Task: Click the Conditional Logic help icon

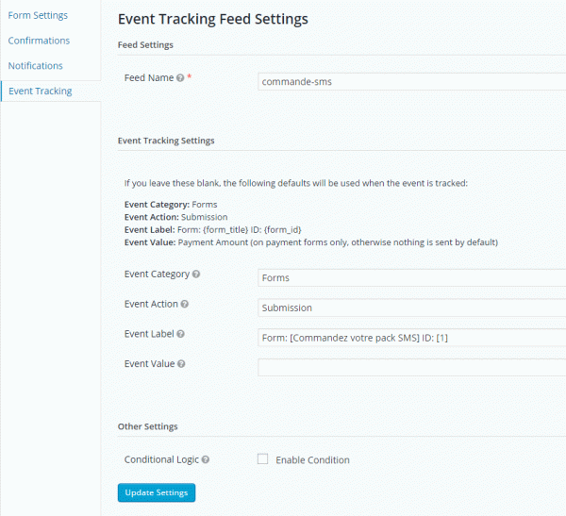Action: pyautogui.click(x=205, y=460)
